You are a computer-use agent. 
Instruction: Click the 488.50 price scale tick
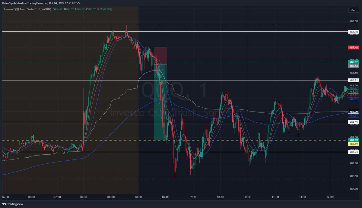[x=354, y=21]
